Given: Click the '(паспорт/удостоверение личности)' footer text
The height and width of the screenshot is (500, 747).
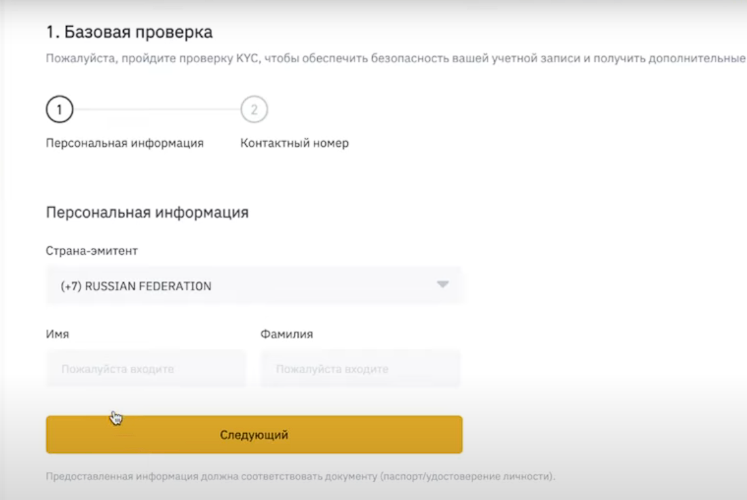Looking at the screenshot, I should (x=467, y=476).
